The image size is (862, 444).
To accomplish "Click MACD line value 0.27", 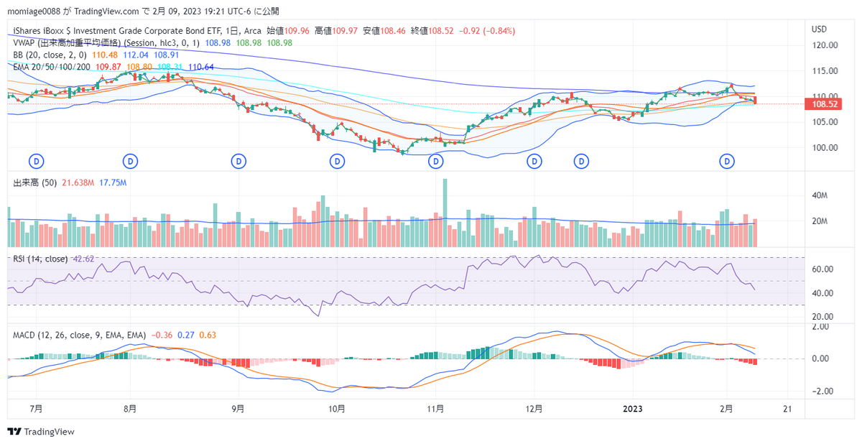I will pyautogui.click(x=186, y=335).
